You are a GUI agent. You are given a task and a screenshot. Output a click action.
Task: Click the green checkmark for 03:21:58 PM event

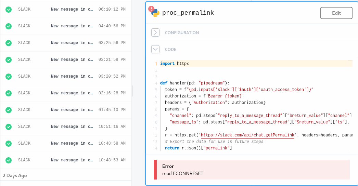click(x=9, y=60)
